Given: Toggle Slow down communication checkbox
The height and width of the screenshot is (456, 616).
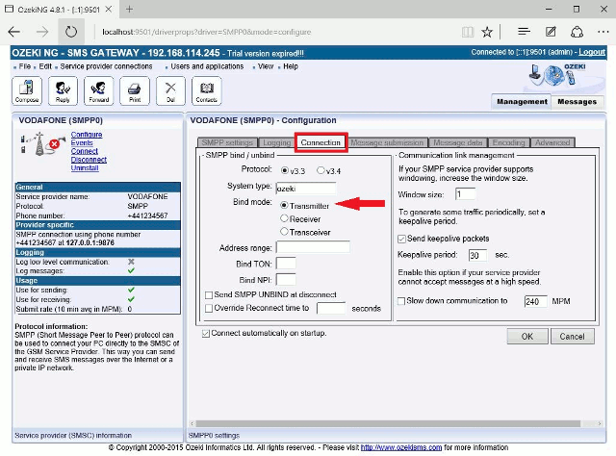Looking at the screenshot, I should click(x=401, y=301).
